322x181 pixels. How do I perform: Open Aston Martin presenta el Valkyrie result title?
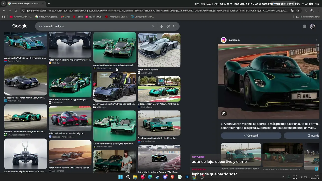click(114, 65)
